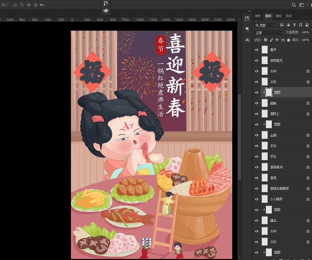Select the 3D pan camera mode icon
Viewport: 312px width, 260px height.
point(29,5)
